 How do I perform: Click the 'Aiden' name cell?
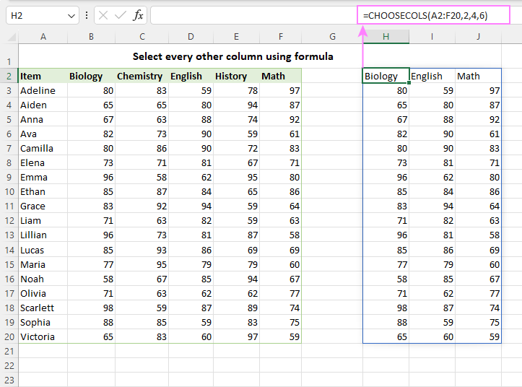coord(43,105)
